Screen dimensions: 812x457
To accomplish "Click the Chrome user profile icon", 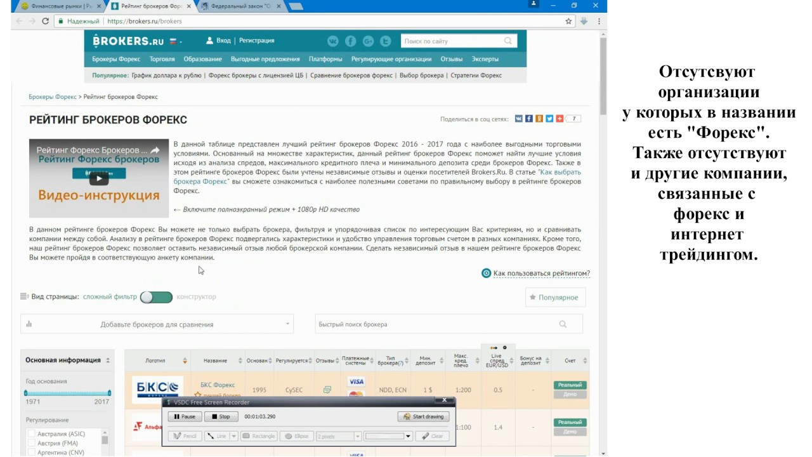I will [534, 4].
